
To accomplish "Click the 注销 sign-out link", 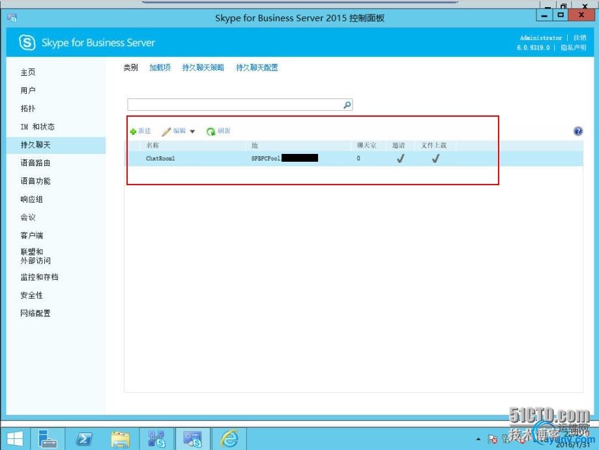I will pyautogui.click(x=579, y=37).
